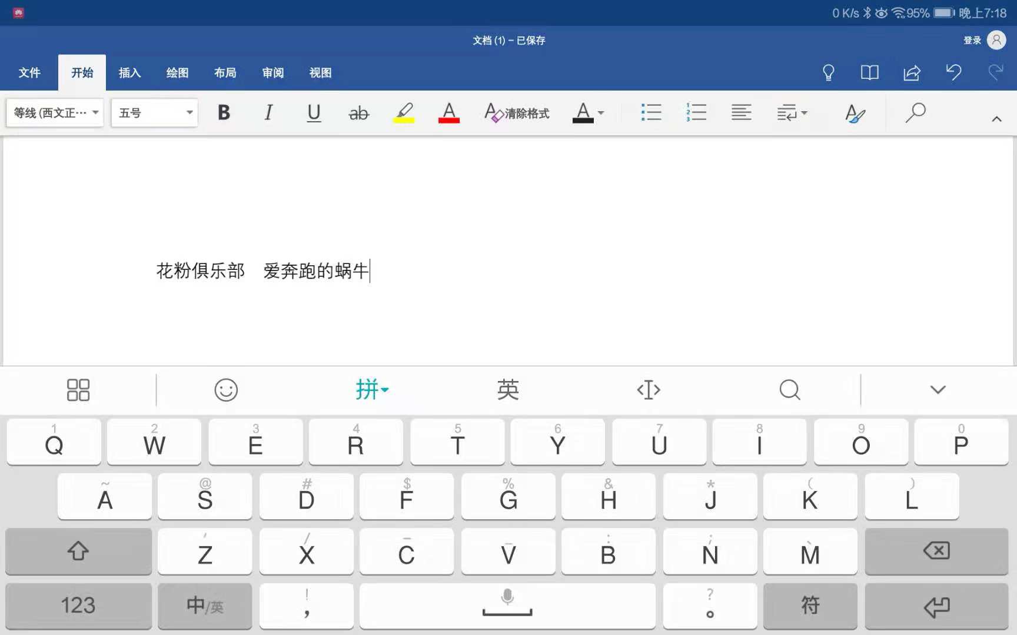
Task: Toggle italic formatting
Action: [x=268, y=112]
